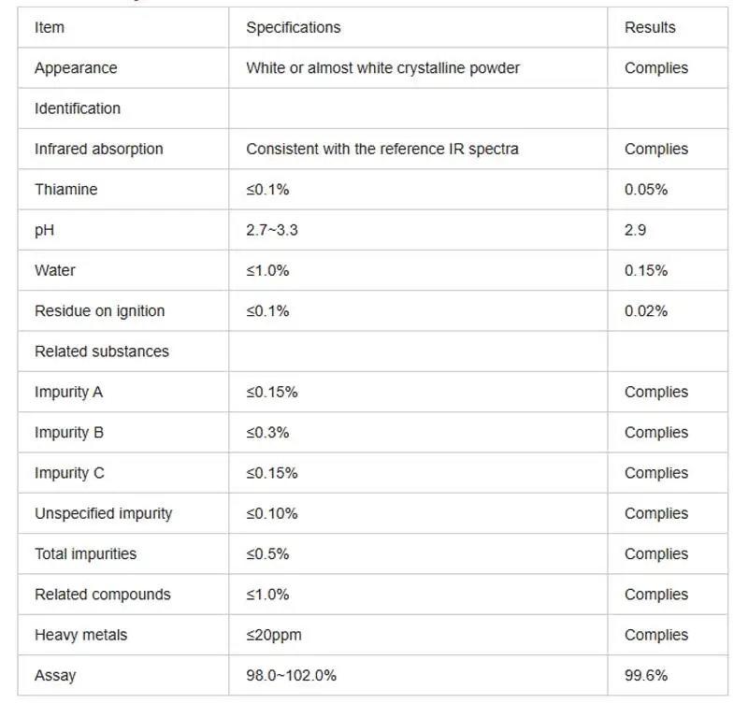748x703 pixels.
Task: Click the Thiamine result value 0.05%
Action: (x=645, y=190)
